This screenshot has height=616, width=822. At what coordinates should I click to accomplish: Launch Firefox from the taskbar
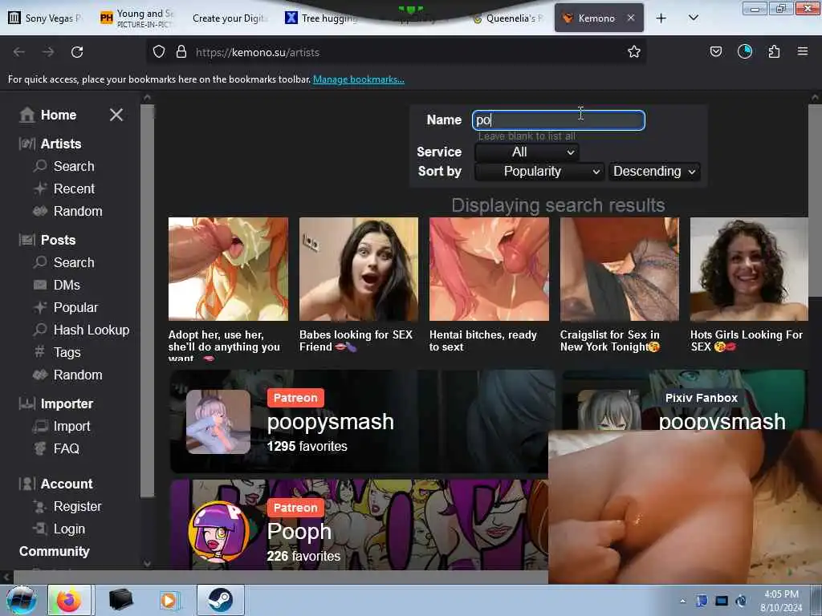pyautogui.click(x=69, y=600)
